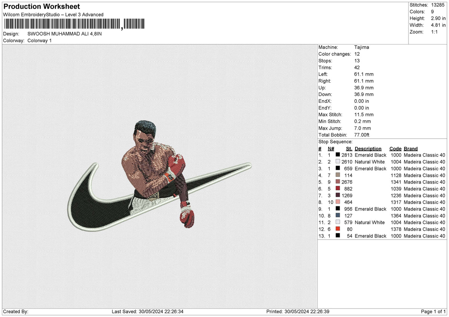449x317 pixels.
Task: Click the Color changes value '12'
Action: point(357,54)
